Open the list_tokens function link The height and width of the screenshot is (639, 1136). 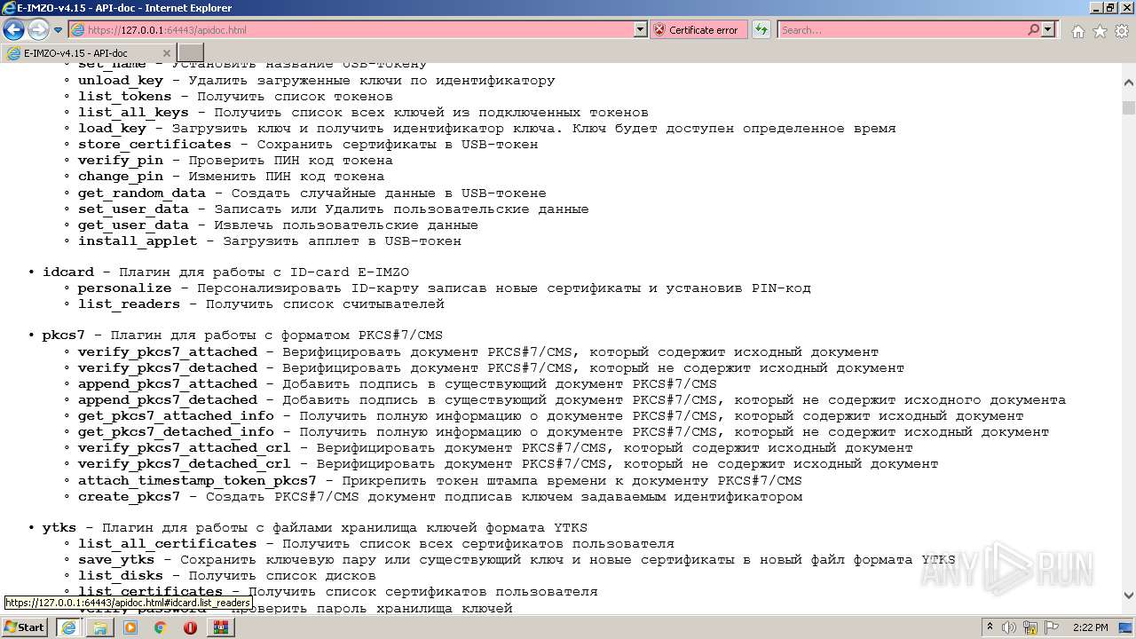pyautogui.click(x=125, y=97)
